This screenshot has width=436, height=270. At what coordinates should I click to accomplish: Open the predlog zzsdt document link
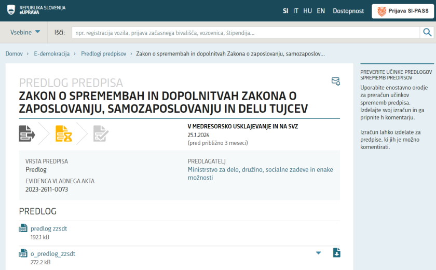point(49,228)
